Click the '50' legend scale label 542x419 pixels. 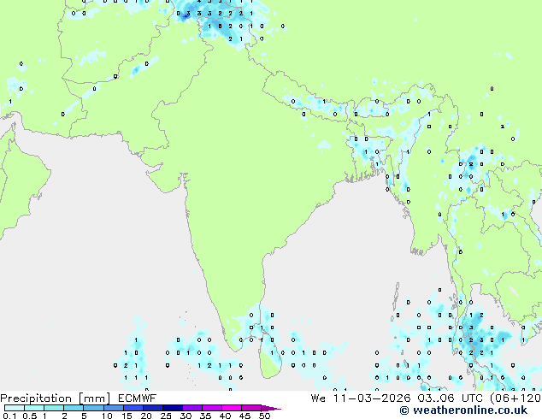[264, 416]
